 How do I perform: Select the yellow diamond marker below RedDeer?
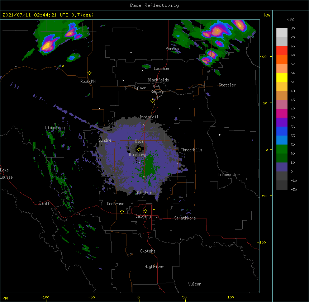click(153, 100)
